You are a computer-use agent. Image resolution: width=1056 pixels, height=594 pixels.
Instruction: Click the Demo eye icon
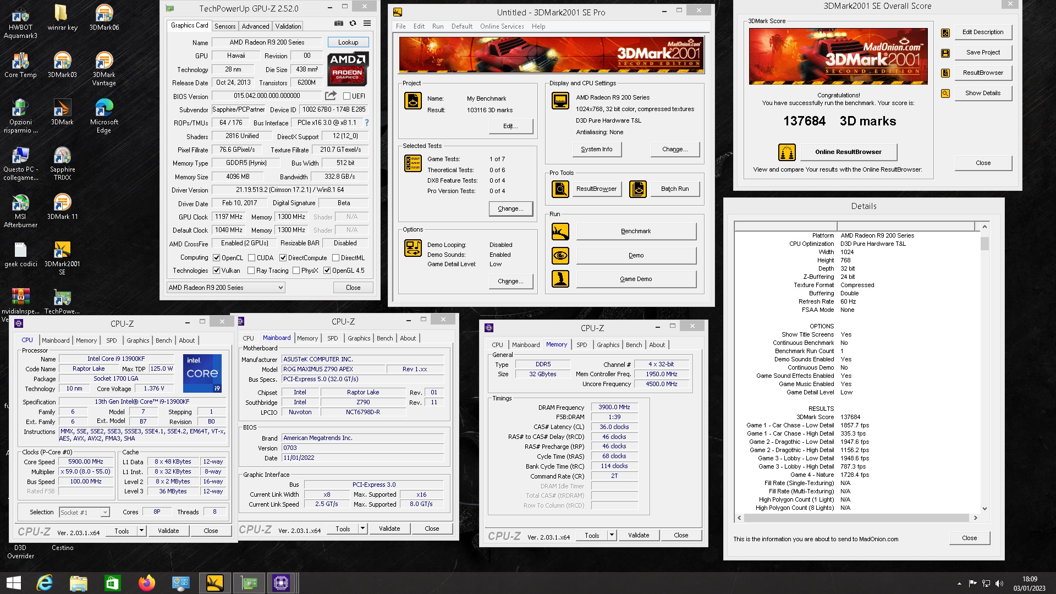[560, 256]
